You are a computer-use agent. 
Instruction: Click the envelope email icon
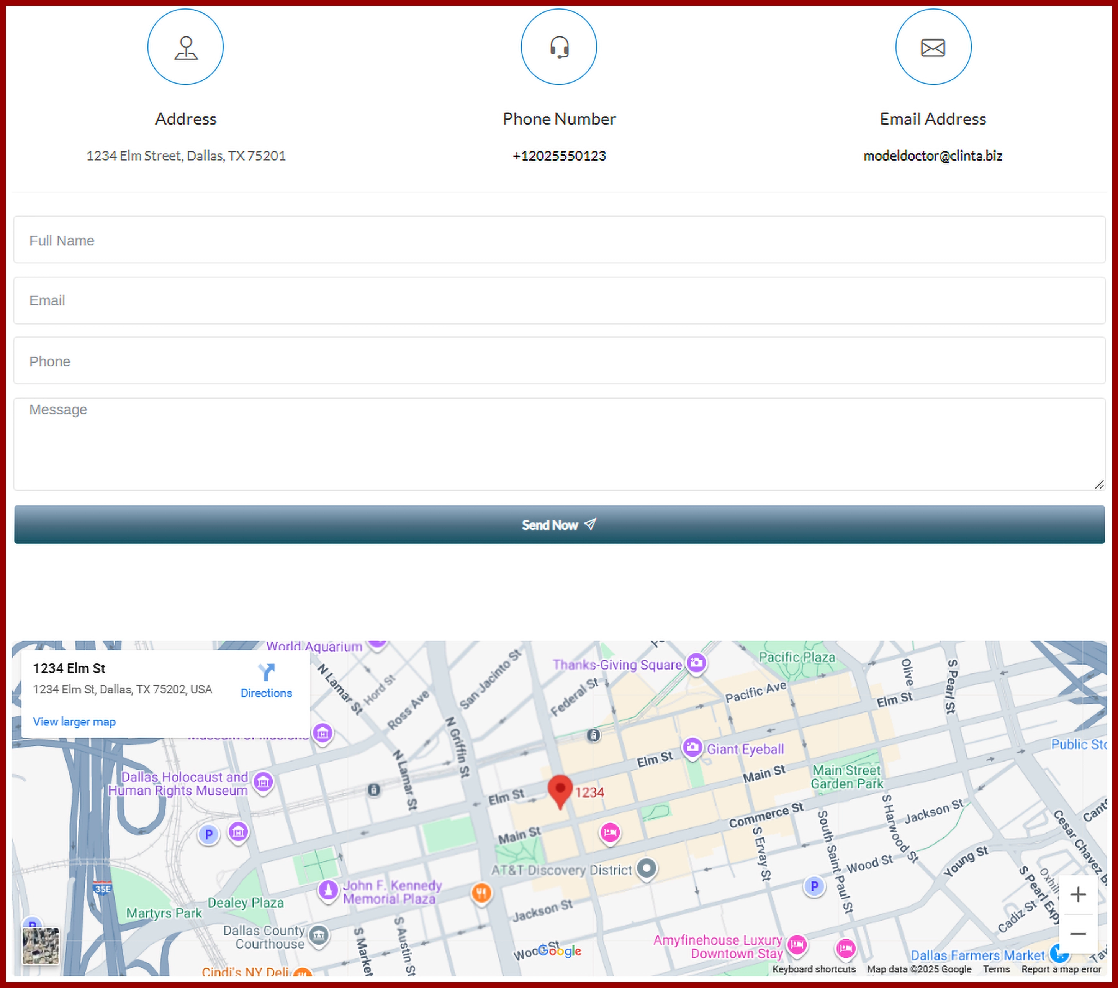tap(933, 47)
